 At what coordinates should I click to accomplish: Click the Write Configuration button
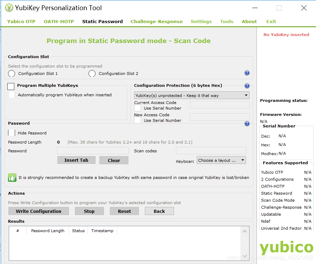[38, 211]
